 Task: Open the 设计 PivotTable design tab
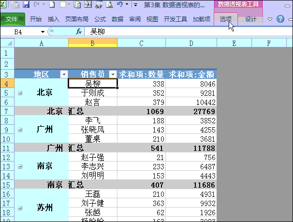coord(250,19)
